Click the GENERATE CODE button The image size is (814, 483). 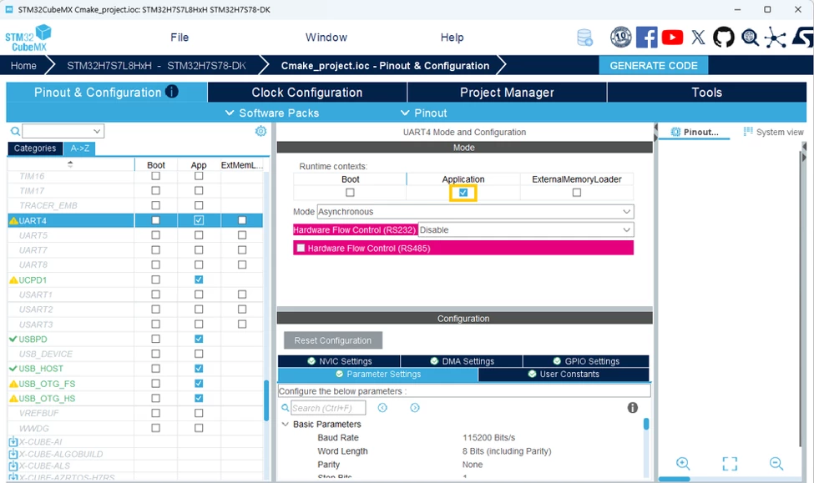coord(654,66)
